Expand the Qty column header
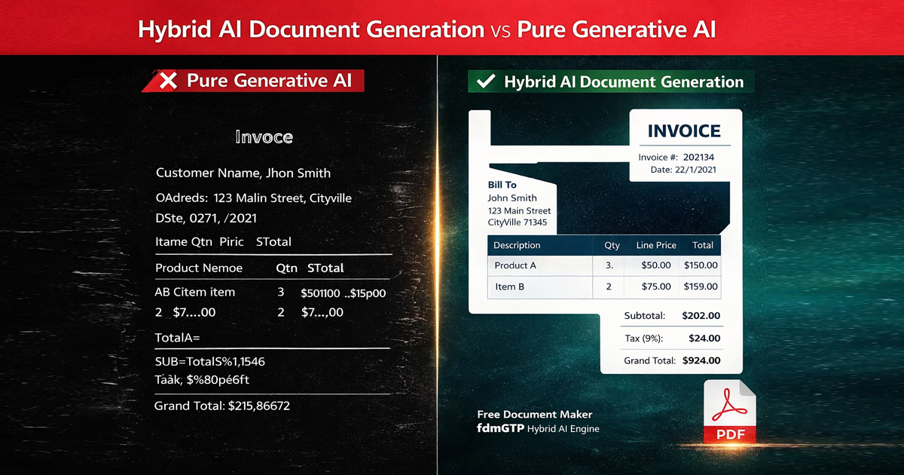 point(611,245)
